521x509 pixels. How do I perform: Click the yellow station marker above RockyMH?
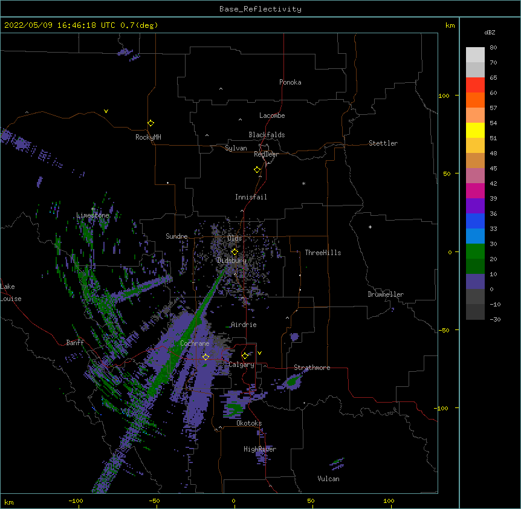[150, 123]
